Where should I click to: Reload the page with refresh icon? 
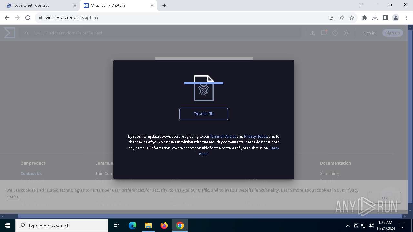tap(28, 18)
